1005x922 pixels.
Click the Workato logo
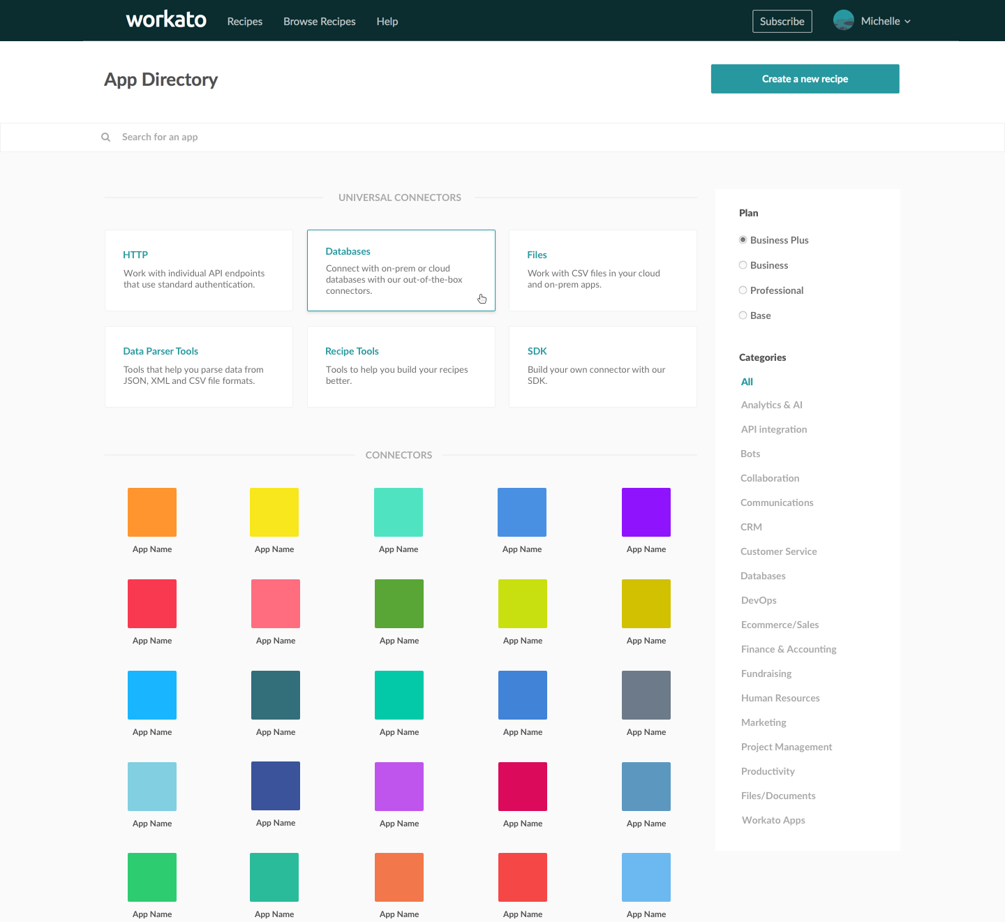point(166,20)
